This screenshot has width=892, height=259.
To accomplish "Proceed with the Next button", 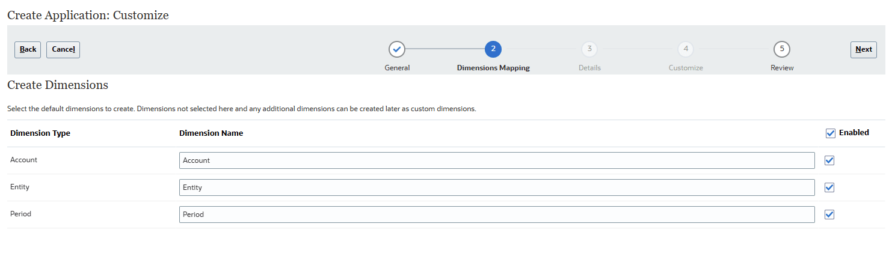I will [x=863, y=50].
